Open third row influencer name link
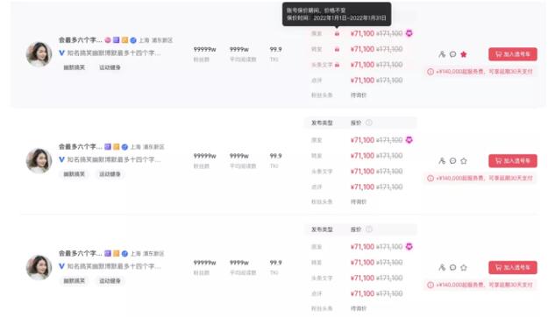The width and height of the screenshot is (548, 317). [80, 253]
